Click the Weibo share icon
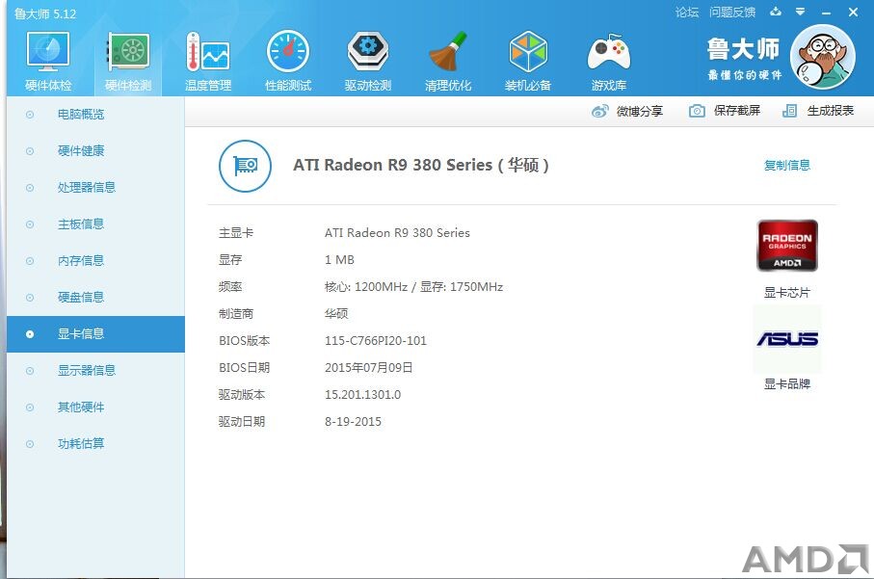This screenshot has height=579, width=874. (599, 111)
